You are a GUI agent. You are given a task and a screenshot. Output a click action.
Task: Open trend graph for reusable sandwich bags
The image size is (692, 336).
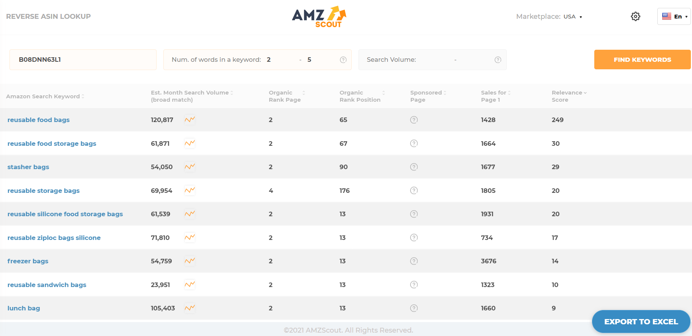coord(190,285)
